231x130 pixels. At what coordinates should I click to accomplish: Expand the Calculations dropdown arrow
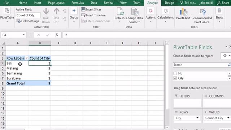coord(166,22)
